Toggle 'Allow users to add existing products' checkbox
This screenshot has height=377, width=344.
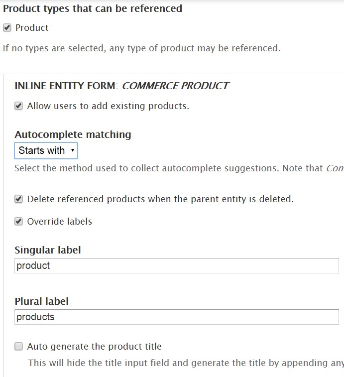18,106
